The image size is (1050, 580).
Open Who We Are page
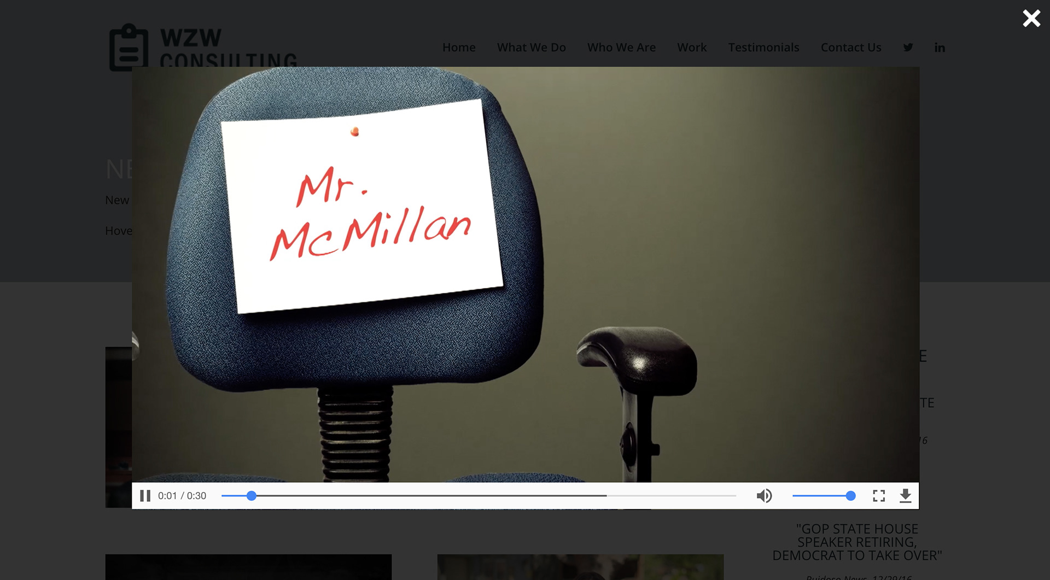point(621,48)
